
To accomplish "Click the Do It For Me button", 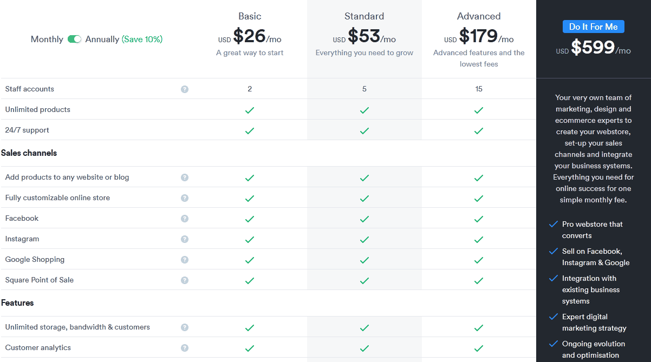I will click(x=594, y=26).
